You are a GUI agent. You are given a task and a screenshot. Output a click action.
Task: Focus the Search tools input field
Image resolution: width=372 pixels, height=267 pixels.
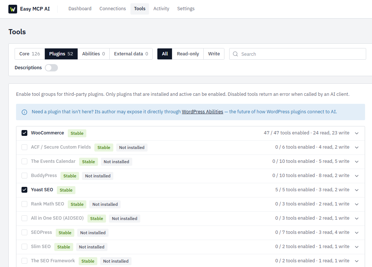coord(298,54)
